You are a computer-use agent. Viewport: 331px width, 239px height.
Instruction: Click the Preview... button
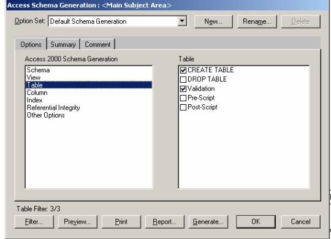click(x=77, y=222)
